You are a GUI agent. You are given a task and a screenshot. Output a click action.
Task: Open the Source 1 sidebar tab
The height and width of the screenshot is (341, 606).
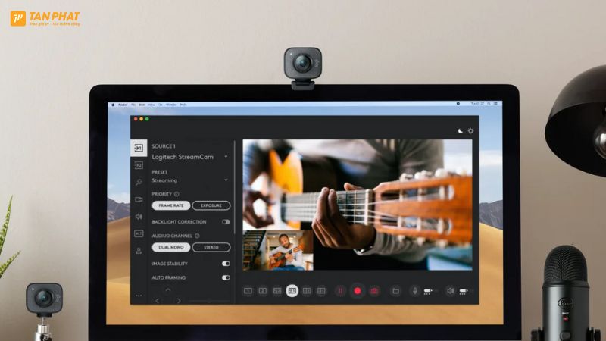click(139, 148)
